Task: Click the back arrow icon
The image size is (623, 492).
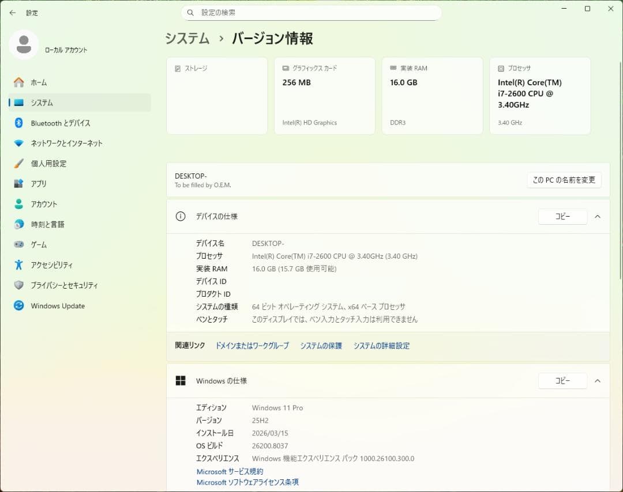Action: [13, 13]
